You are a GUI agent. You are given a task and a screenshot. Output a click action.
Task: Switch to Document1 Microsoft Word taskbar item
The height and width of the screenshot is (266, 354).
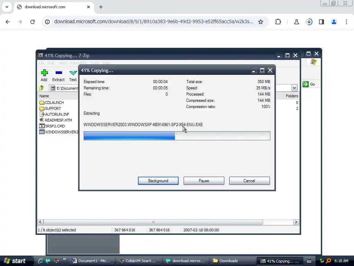(x=91, y=261)
